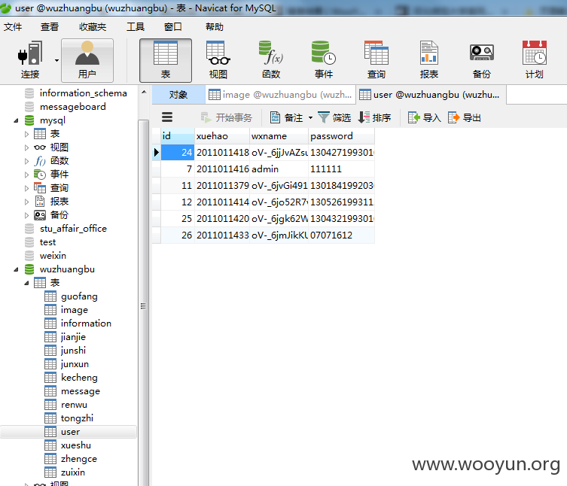Select the zhengce table
567x486 pixels.
point(79,459)
